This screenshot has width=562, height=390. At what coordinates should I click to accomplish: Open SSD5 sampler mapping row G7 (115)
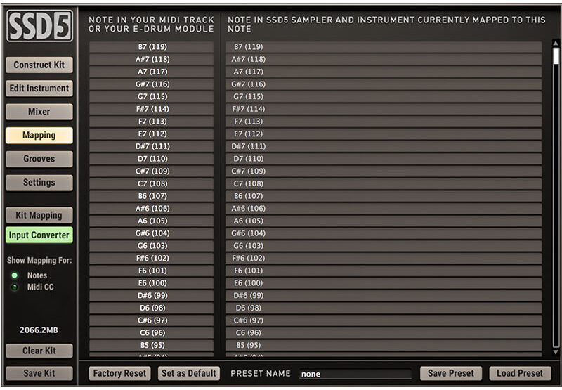pyautogui.click(x=384, y=96)
